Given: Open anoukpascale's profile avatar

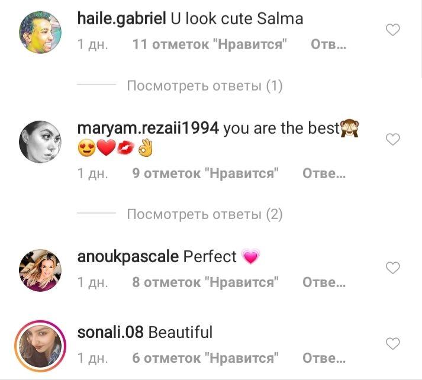Looking at the screenshot, I should (40, 270).
